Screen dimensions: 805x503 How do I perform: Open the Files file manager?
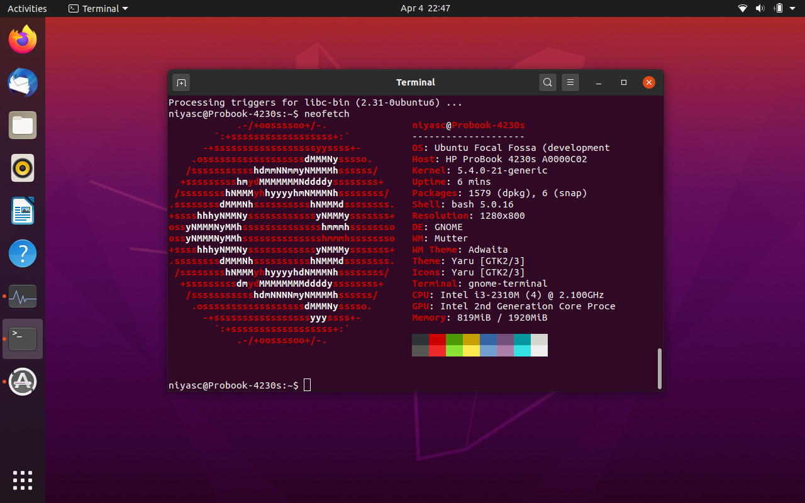23,125
